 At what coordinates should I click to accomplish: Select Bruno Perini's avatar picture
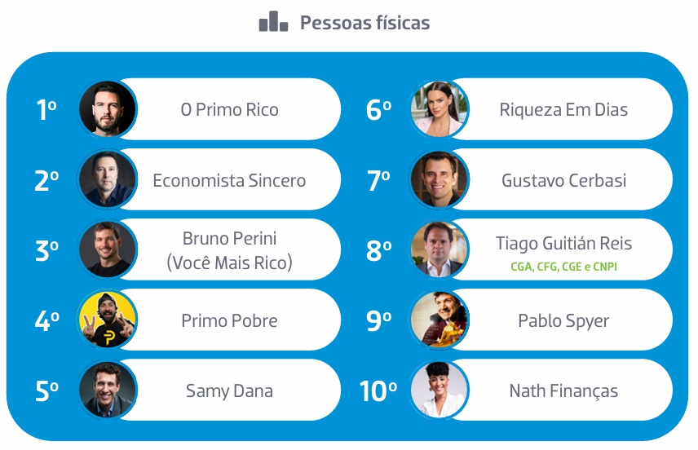coord(108,249)
